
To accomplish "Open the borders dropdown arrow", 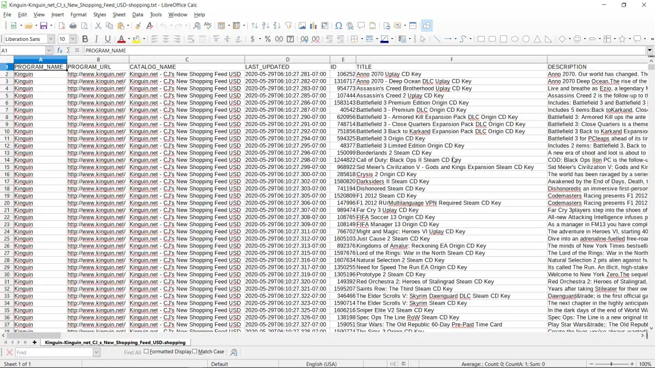I will coord(361,39).
